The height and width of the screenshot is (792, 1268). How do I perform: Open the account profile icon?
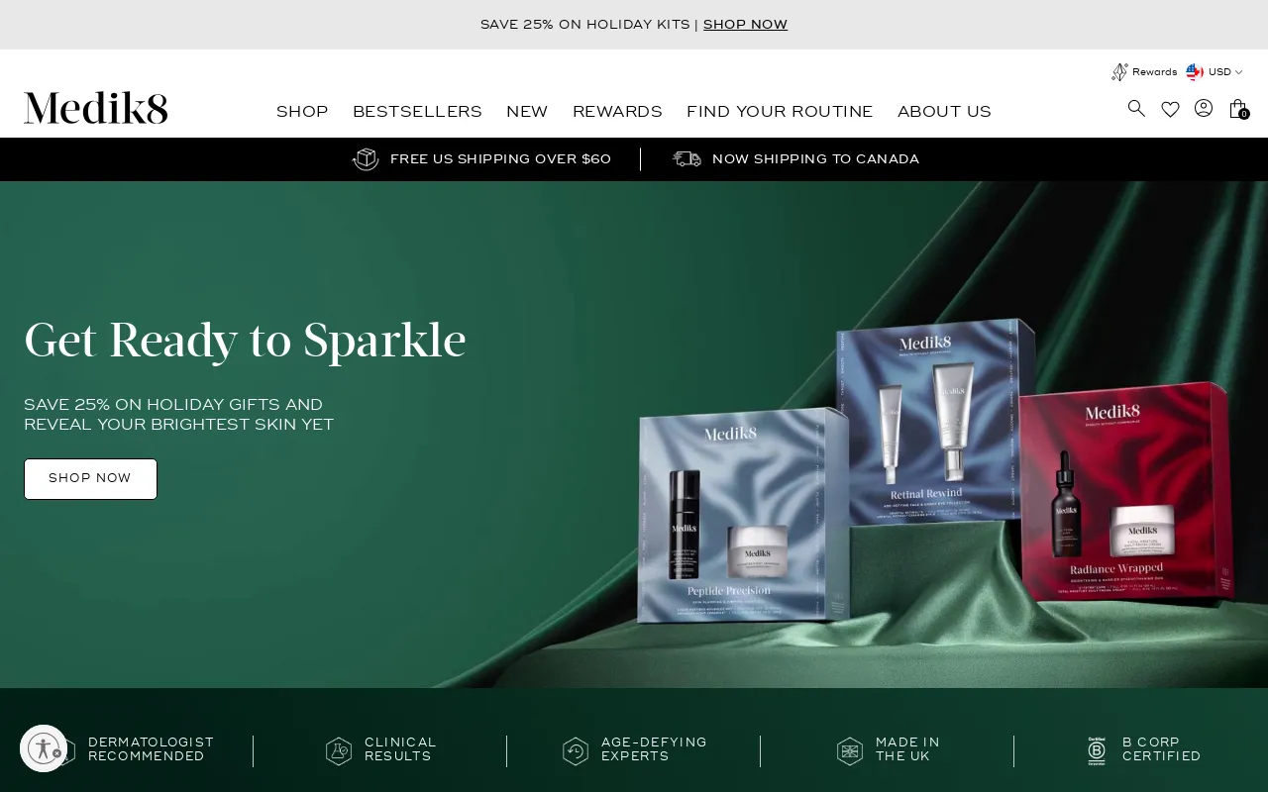pos(1204,108)
